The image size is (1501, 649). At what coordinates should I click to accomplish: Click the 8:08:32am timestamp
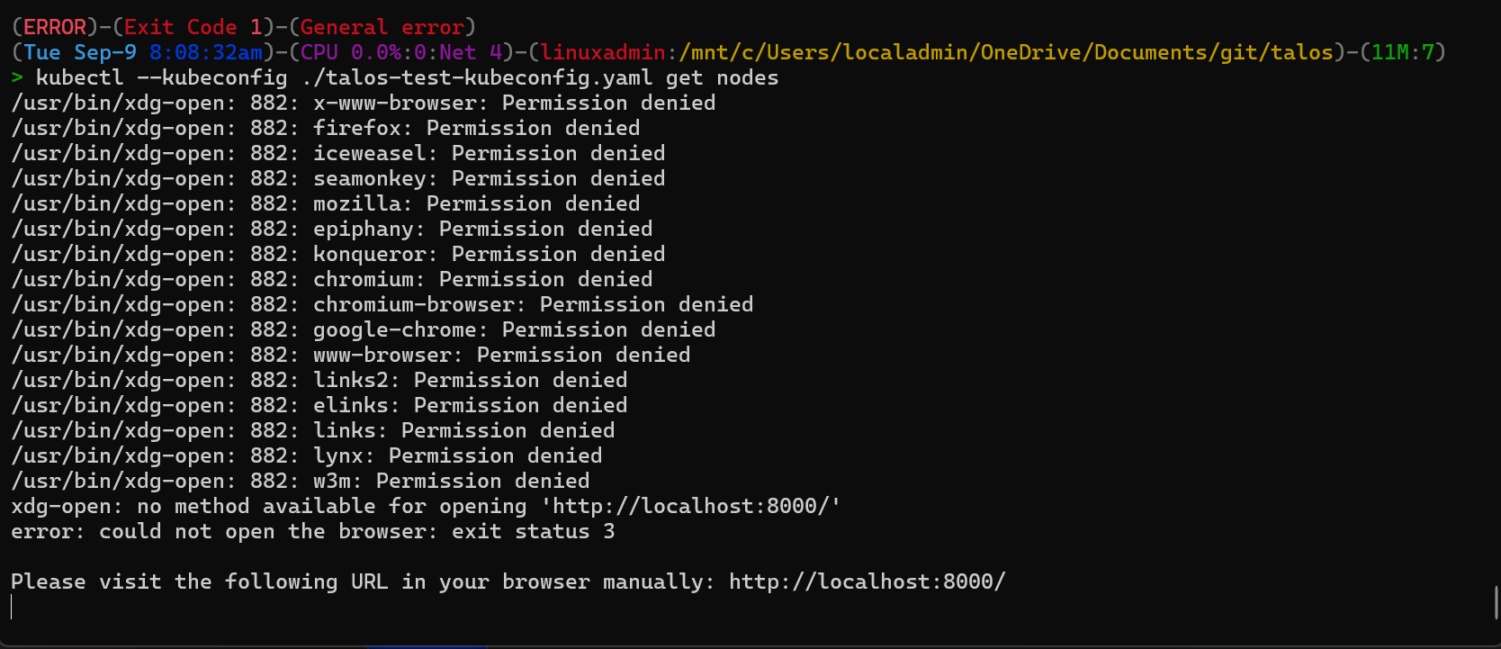pyautogui.click(x=206, y=52)
